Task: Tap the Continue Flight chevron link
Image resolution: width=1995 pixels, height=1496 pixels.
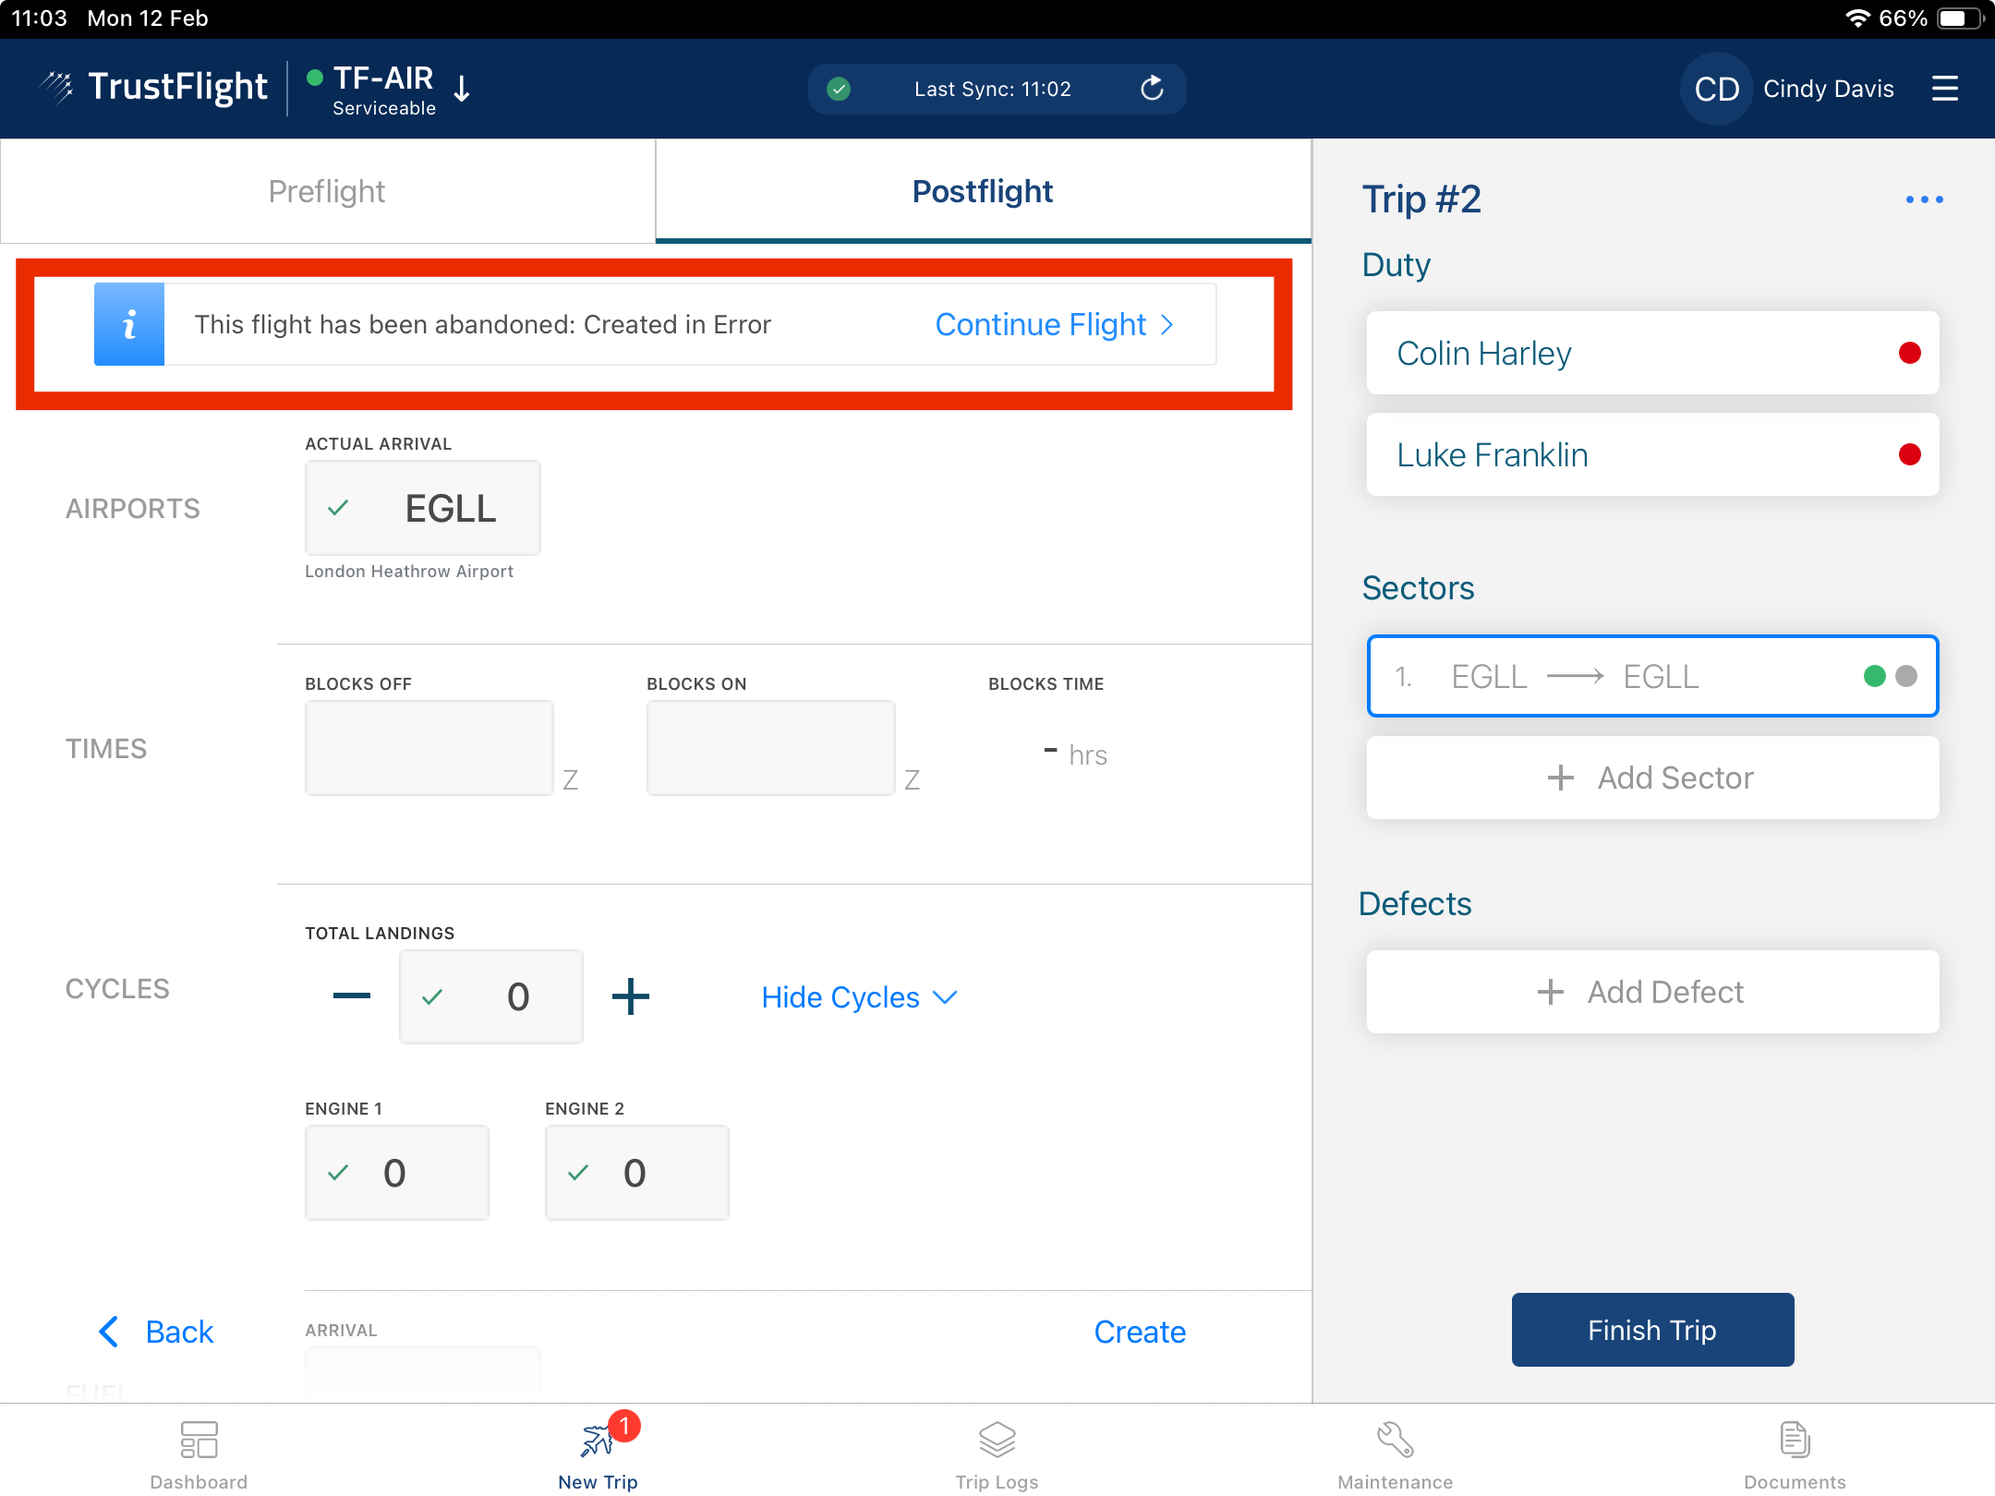Action: 1055,324
